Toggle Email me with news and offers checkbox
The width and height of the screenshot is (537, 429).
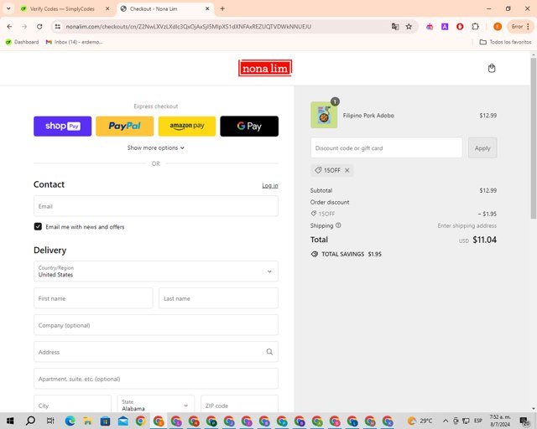point(38,226)
